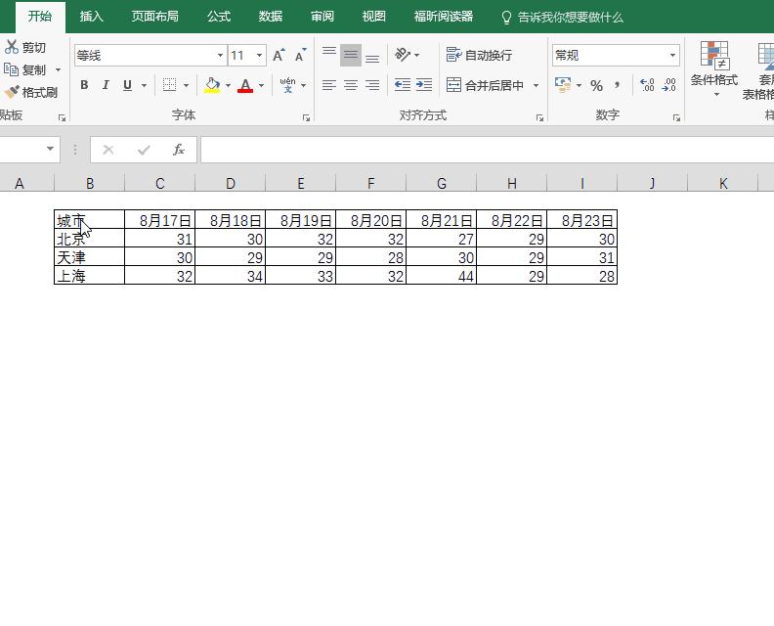The width and height of the screenshot is (774, 626).
Task: Apply red font color A
Action: click(245, 85)
